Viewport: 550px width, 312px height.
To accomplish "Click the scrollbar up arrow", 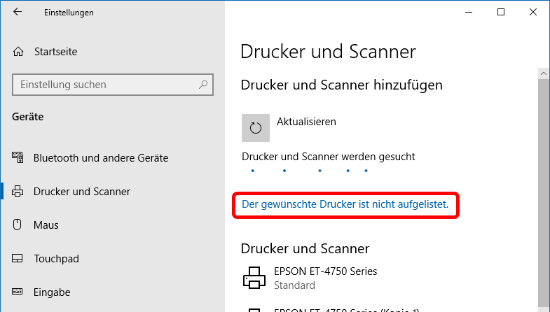I will (543, 73).
